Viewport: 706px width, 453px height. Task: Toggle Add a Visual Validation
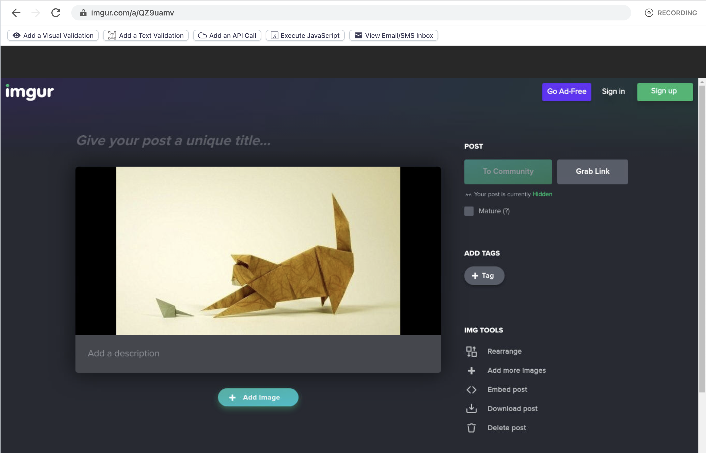tap(53, 35)
